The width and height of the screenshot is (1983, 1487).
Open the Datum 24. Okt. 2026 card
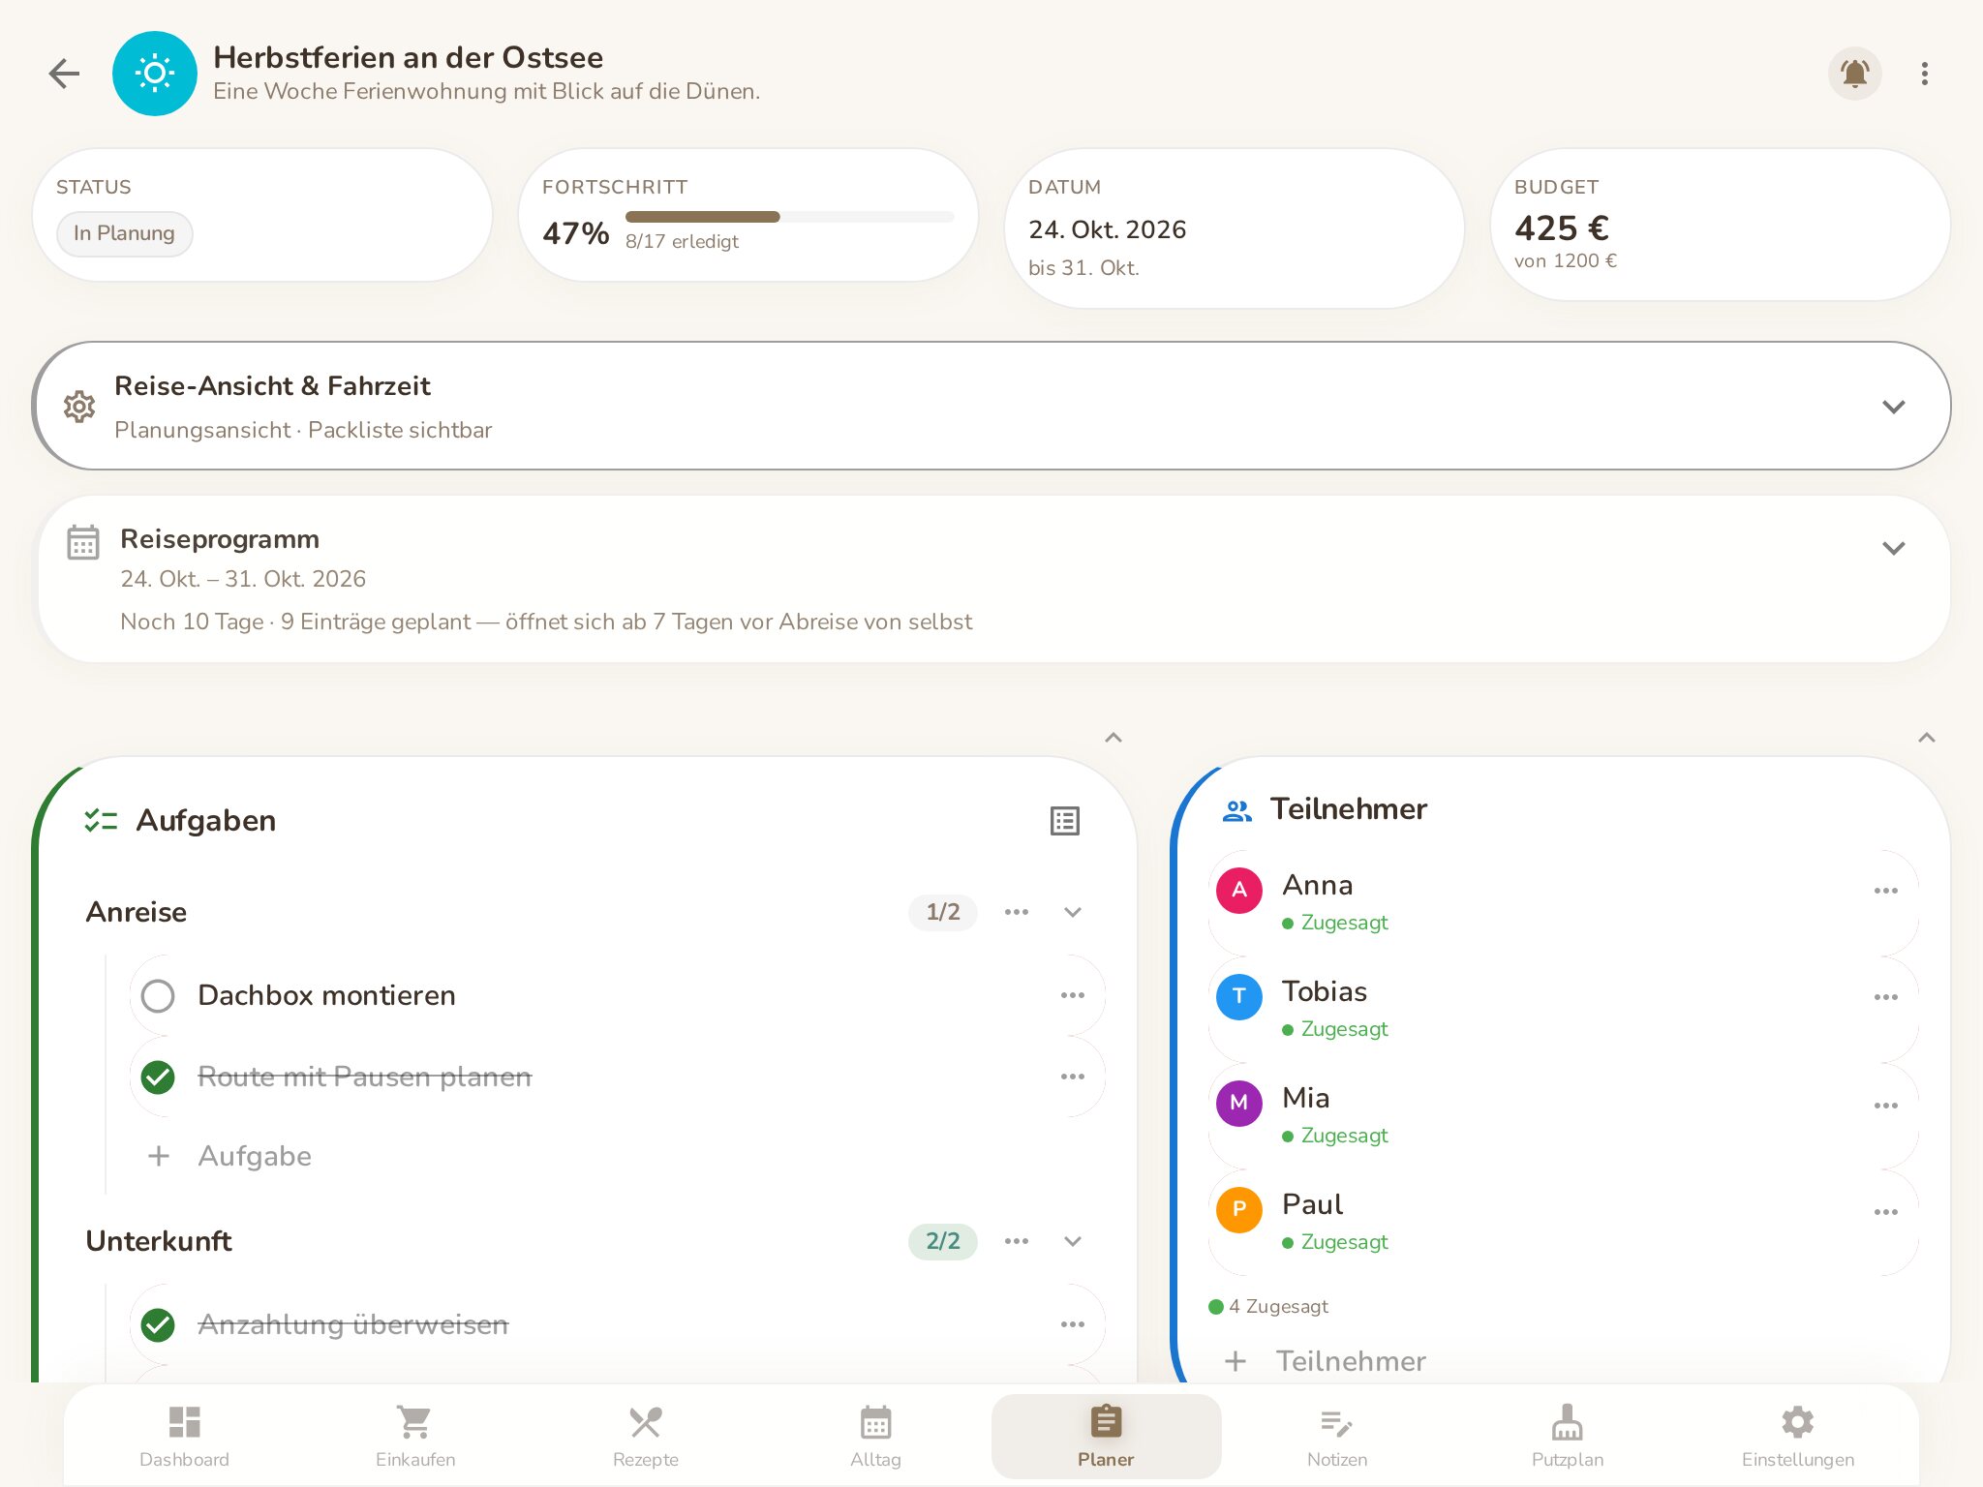(1234, 228)
